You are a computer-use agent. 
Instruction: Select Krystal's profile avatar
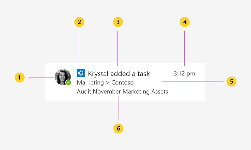pyautogui.click(x=63, y=77)
